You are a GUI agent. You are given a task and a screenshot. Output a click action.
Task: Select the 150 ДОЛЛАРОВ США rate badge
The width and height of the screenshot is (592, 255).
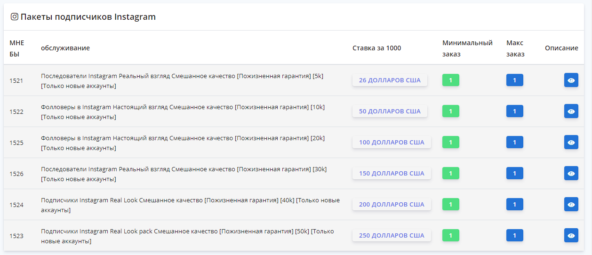[392, 173]
